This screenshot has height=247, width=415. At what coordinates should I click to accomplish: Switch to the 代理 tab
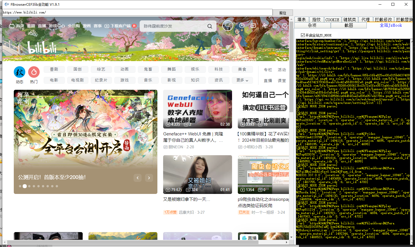click(x=366, y=20)
